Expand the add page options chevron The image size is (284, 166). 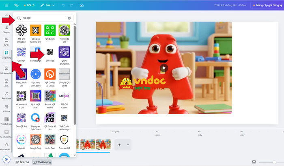pyautogui.click(x=128, y=145)
